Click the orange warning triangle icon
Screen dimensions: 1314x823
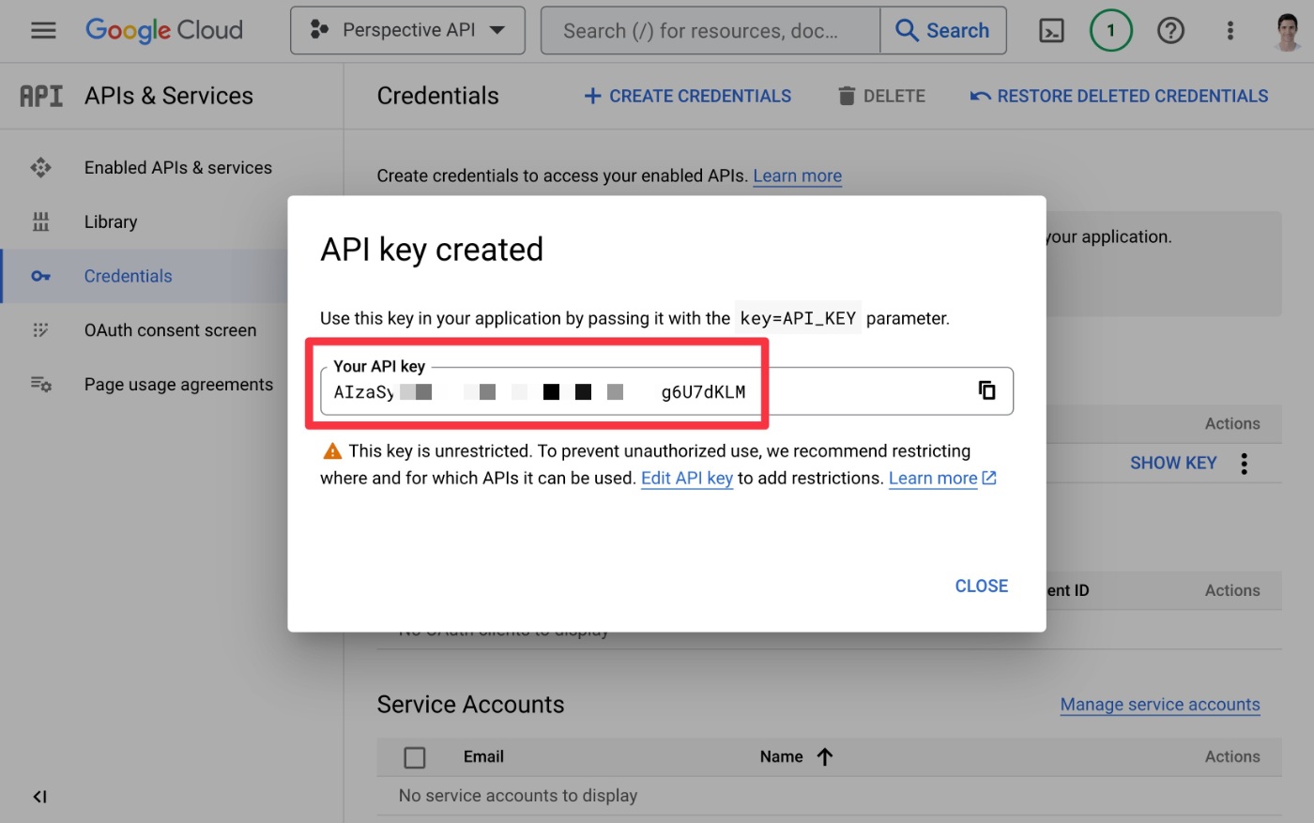point(332,451)
